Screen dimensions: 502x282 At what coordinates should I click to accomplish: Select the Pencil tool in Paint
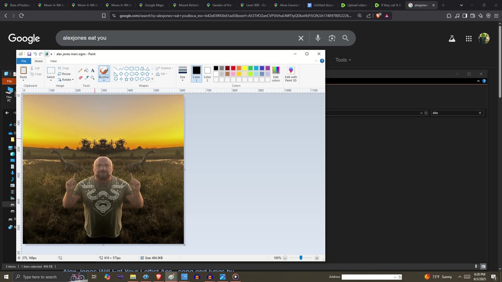[80, 70]
